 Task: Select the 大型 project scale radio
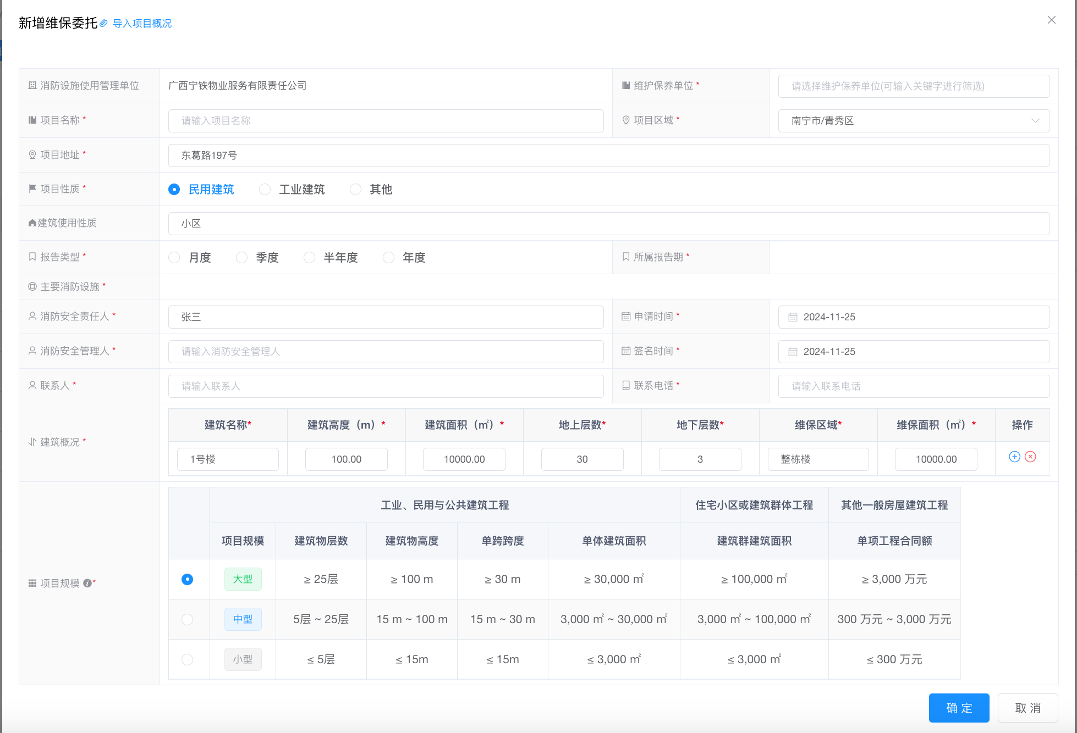[188, 579]
